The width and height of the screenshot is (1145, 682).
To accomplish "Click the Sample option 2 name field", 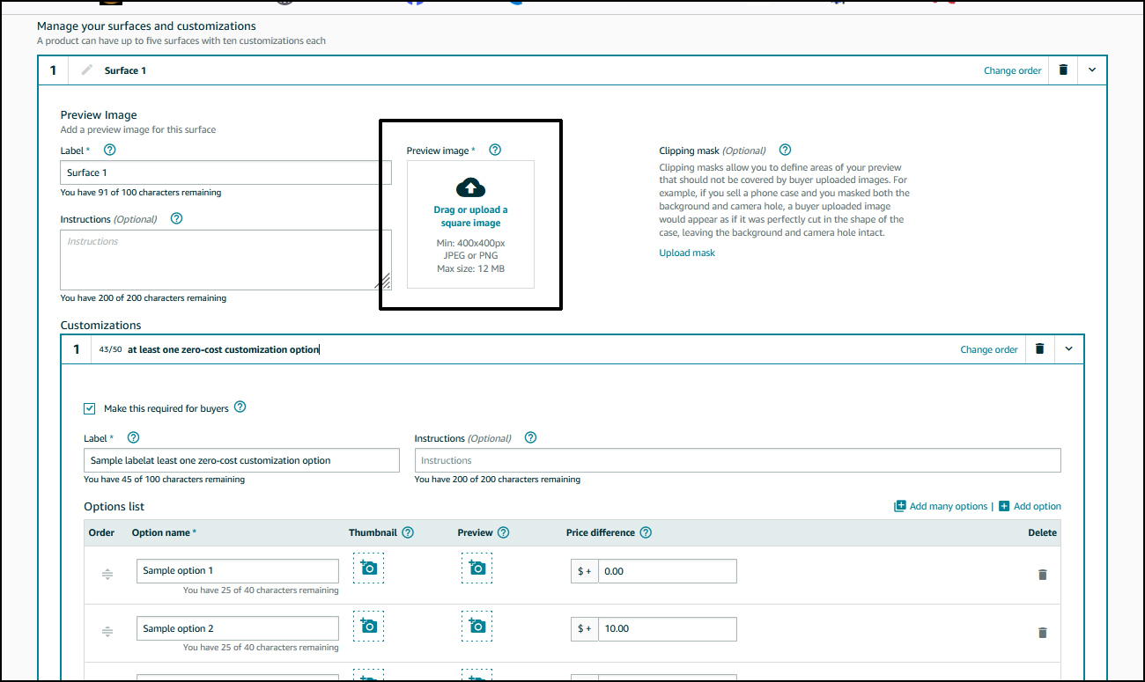I will pyautogui.click(x=238, y=628).
